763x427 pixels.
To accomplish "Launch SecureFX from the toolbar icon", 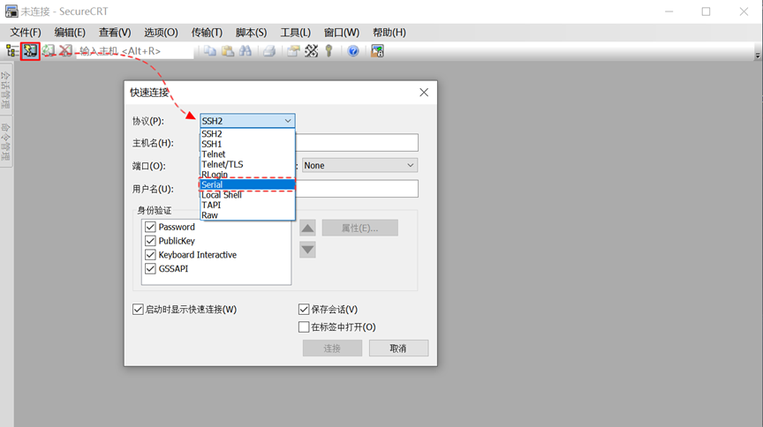I will [x=378, y=50].
